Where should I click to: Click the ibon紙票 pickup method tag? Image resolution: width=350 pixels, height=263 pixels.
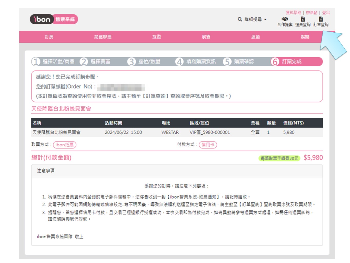pos(65,145)
